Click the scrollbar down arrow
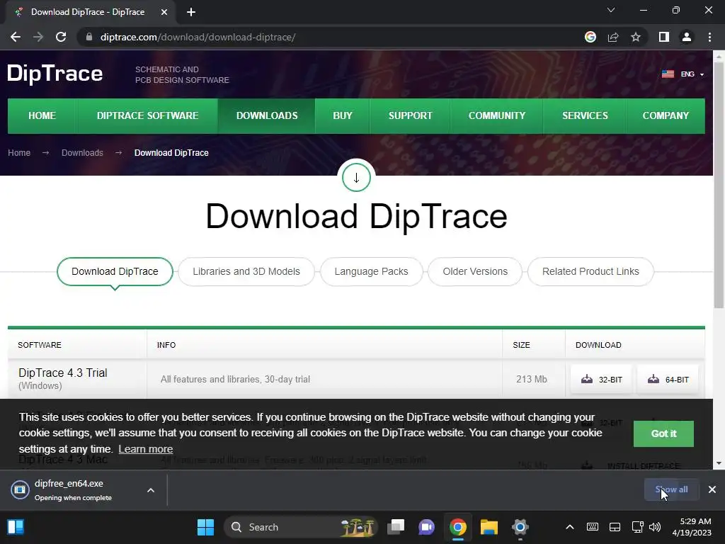This screenshot has width=725, height=544. point(719,463)
